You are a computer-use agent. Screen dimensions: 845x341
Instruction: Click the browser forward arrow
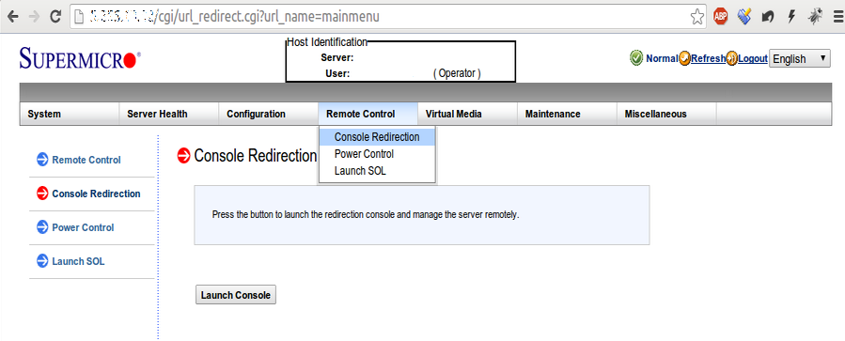[x=34, y=17]
